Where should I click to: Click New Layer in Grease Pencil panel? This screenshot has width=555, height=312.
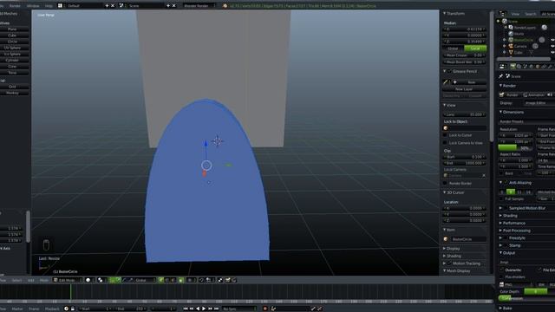(x=464, y=89)
